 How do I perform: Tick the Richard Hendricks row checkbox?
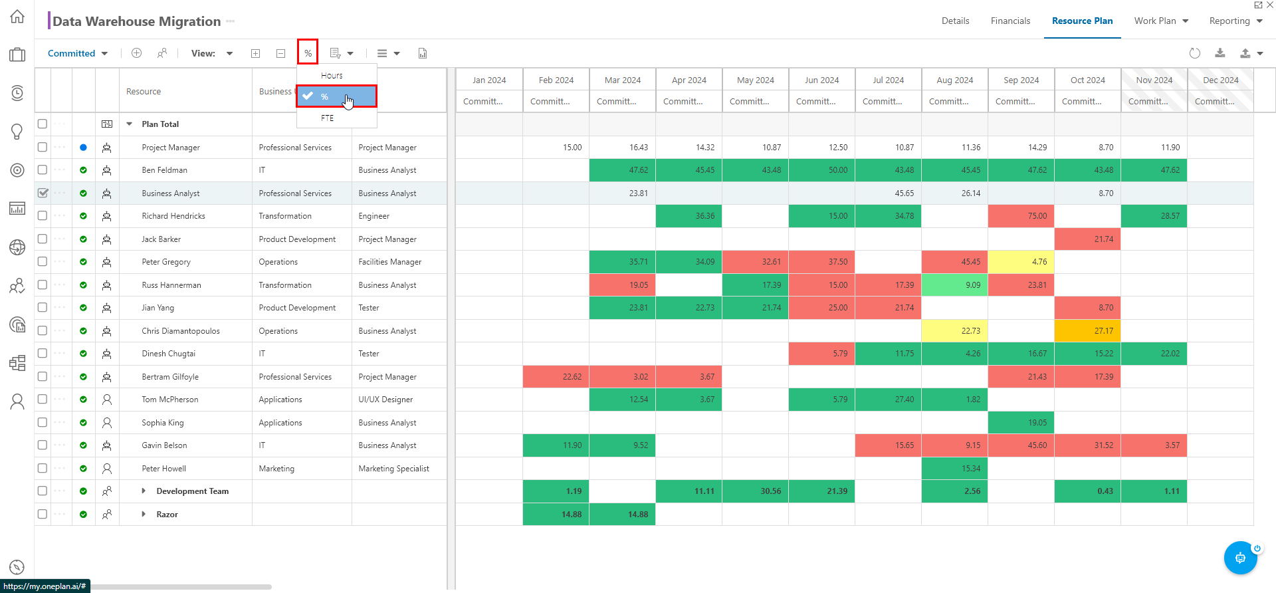[x=43, y=215]
